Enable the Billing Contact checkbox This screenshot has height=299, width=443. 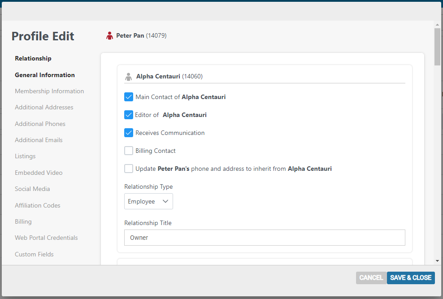(129, 151)
